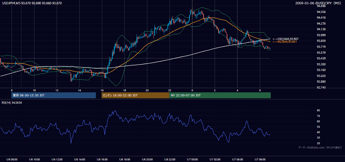Click the USDJPY#,M5 price header text

click(x=32, y=3)
